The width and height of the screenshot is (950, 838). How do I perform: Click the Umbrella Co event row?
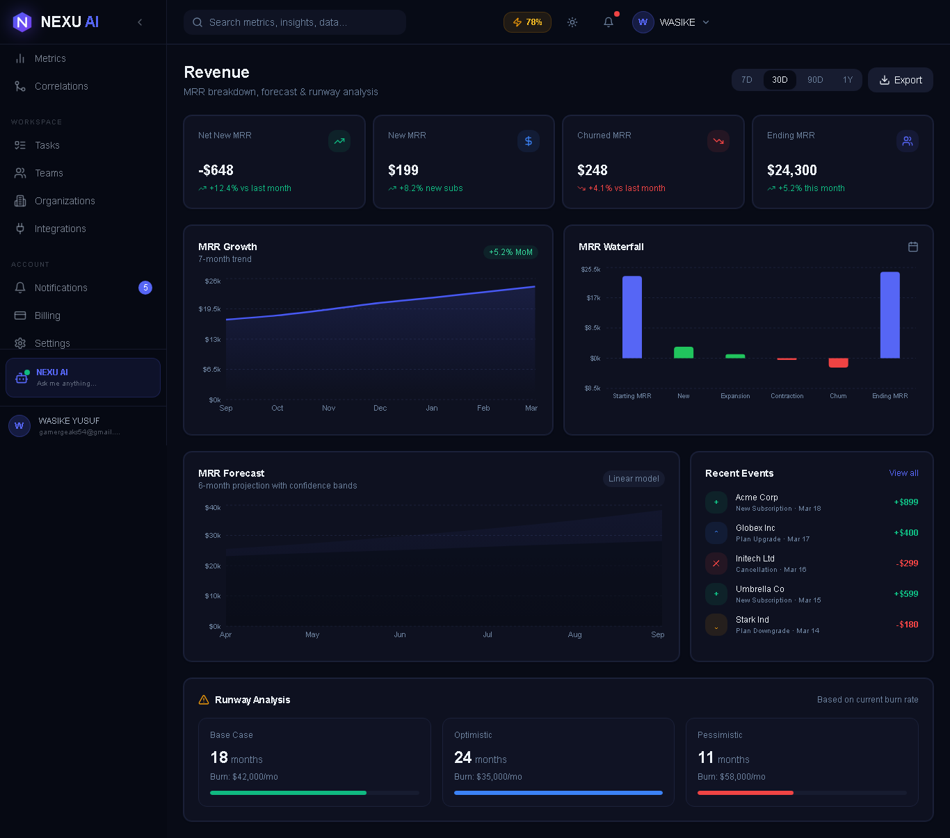tap(812, 594)
